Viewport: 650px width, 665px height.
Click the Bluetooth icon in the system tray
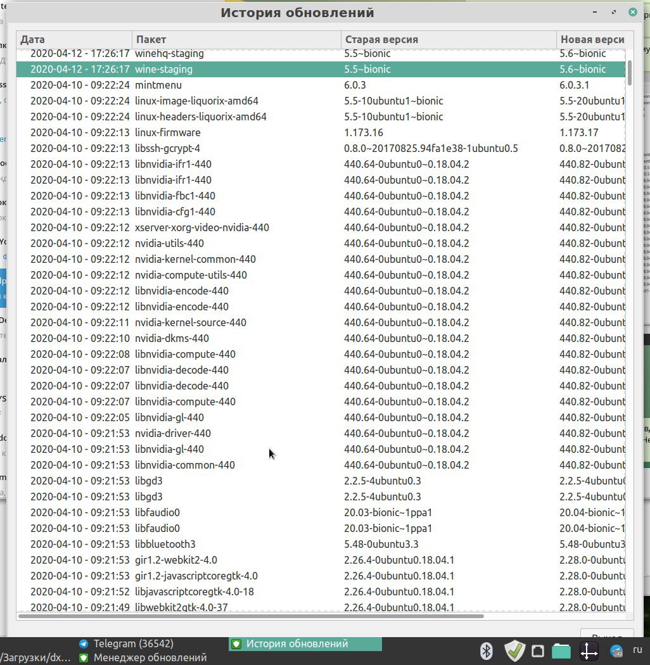pos(486,650)
